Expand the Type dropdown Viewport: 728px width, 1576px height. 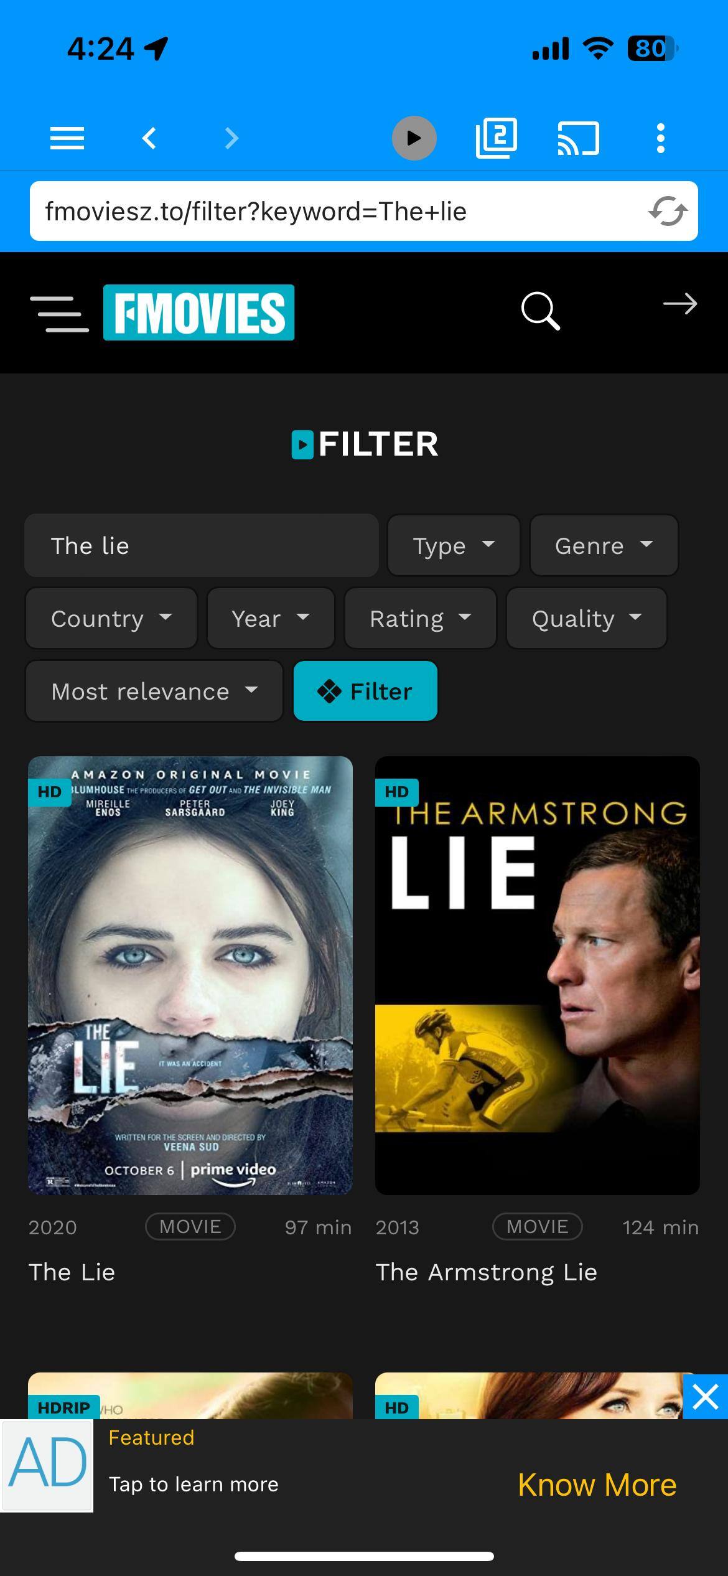[454, 546]
